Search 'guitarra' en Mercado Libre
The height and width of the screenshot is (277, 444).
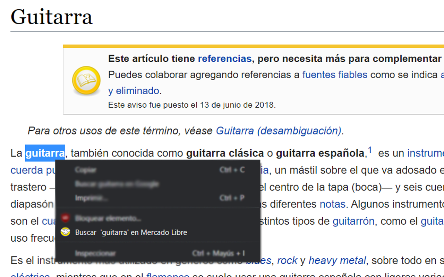coord(131,232)
